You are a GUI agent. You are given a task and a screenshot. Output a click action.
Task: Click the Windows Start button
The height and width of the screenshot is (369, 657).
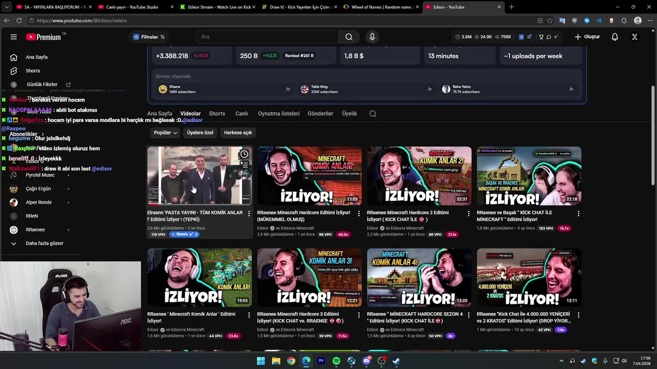pos(261,361)
